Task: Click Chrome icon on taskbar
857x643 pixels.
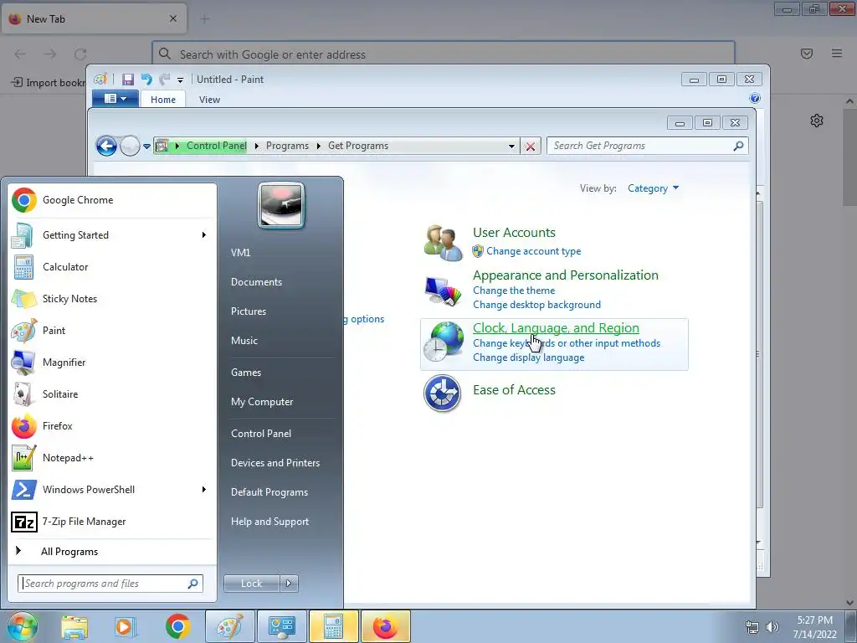Action: click(x=177, y=626)
